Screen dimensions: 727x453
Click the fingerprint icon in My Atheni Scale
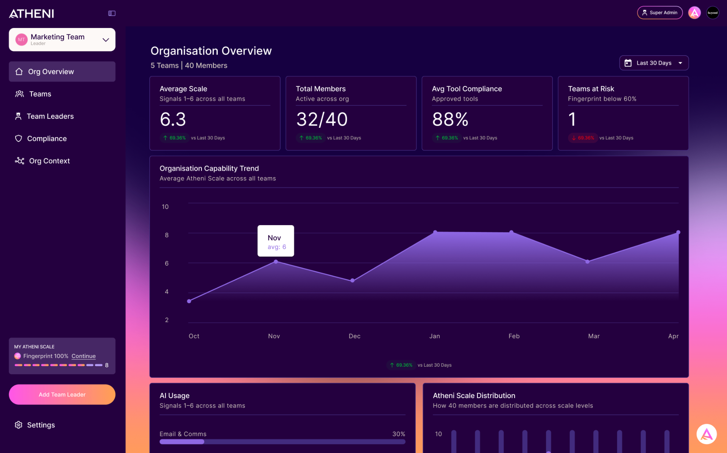(x=17, y=356)
